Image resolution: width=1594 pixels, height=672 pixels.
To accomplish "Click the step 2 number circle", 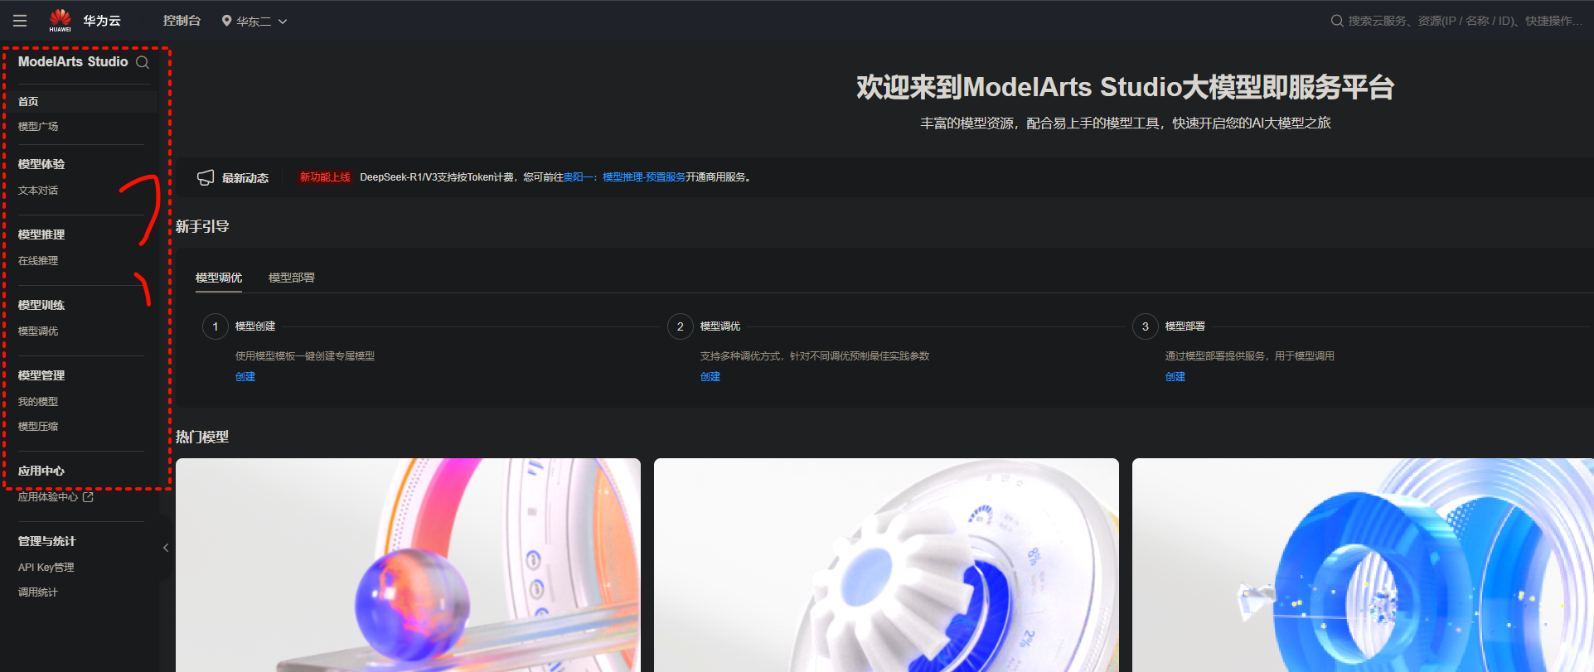I will (681, 326).
